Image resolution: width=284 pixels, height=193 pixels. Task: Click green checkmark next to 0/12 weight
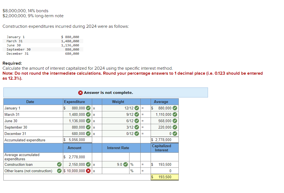(137, 134)
